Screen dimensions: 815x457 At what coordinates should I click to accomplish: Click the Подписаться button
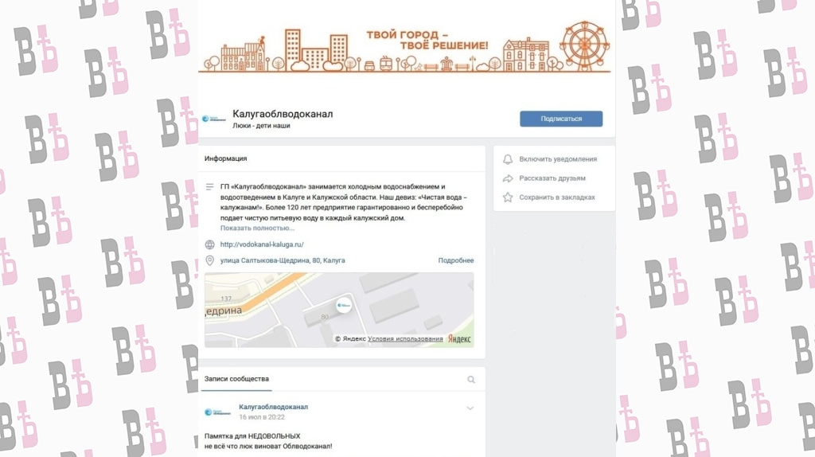[561, 119]
